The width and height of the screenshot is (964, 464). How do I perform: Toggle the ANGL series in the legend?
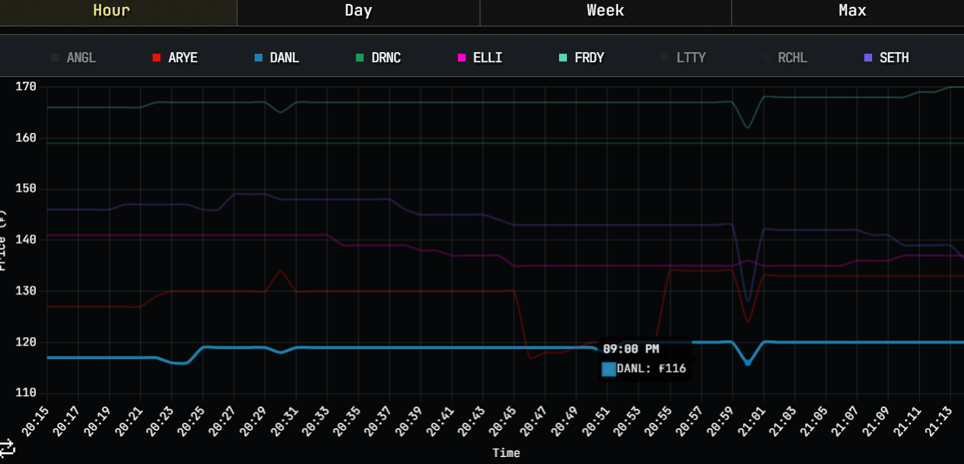[74, 58]
